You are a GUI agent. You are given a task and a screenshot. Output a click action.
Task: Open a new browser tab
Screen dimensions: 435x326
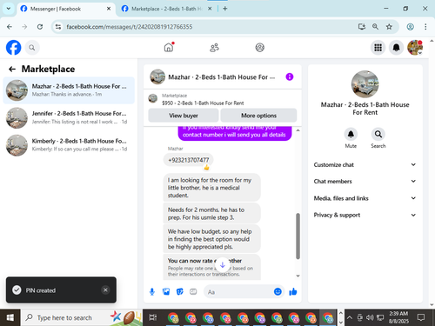(225, 9)
